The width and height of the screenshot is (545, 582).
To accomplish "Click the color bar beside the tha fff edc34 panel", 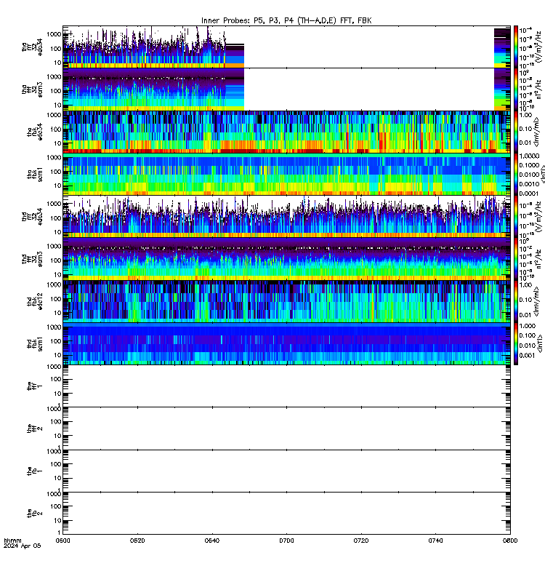I will point(516,47).
